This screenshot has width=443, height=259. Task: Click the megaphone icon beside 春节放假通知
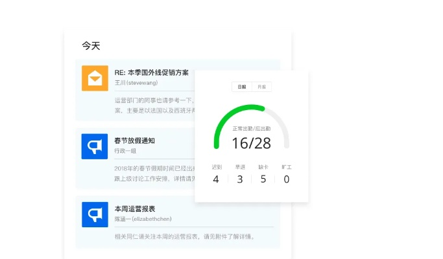pos(95,146)
